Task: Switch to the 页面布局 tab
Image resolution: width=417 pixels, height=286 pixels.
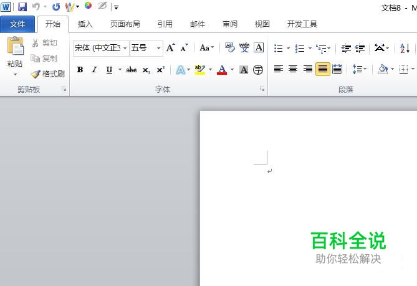Action: pyautogui.click(x=125, y=24)
